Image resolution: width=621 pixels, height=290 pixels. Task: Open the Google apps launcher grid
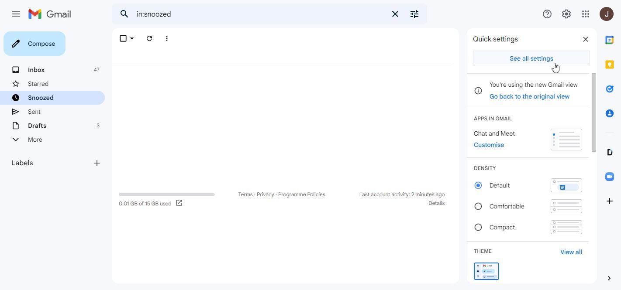[x=586, y=14]
